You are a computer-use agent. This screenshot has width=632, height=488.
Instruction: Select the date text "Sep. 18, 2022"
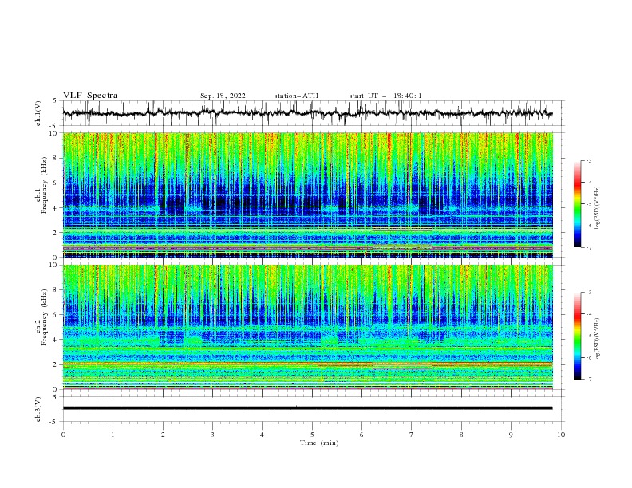pos(223,96)
